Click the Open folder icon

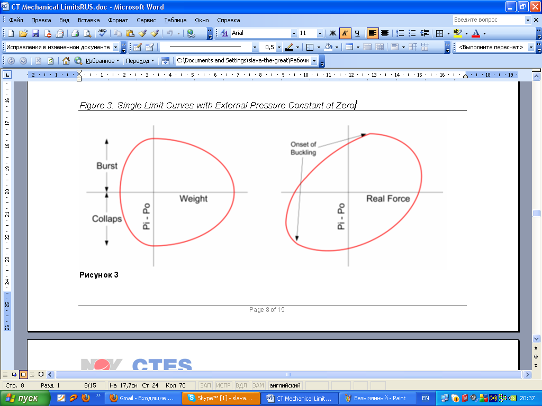point(23,33)
